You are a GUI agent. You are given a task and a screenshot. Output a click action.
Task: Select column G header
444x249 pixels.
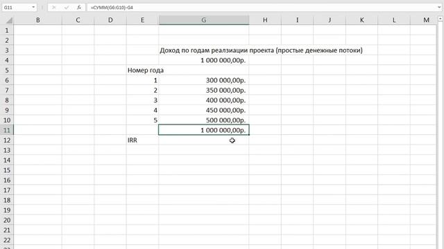click(x=204, y=20)
